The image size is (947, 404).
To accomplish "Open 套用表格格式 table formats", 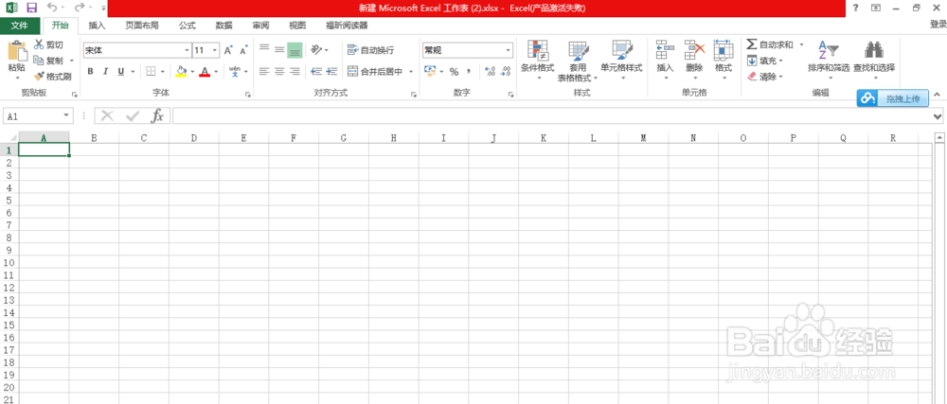I will tap(578, 60).
